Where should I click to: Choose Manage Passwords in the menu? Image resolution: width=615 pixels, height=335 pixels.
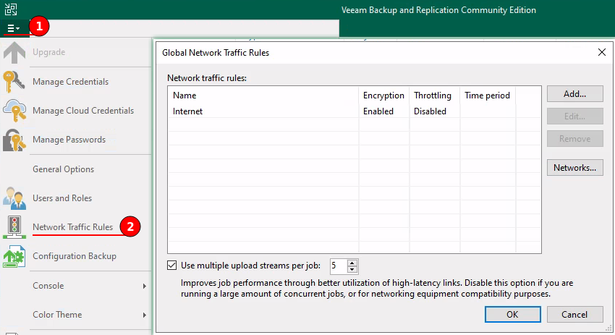click(69, 140)
